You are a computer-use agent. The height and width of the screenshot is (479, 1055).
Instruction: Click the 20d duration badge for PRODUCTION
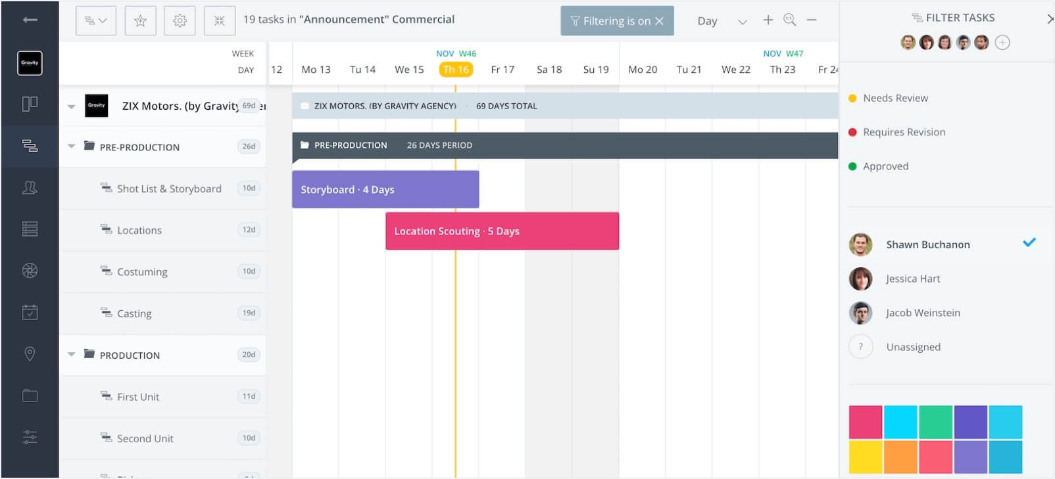point(249,355)
